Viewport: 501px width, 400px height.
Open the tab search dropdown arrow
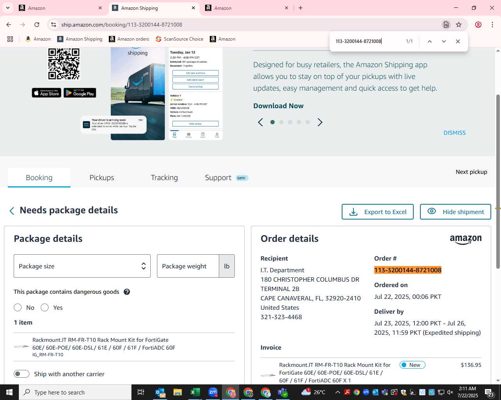(x=8, y=8)
